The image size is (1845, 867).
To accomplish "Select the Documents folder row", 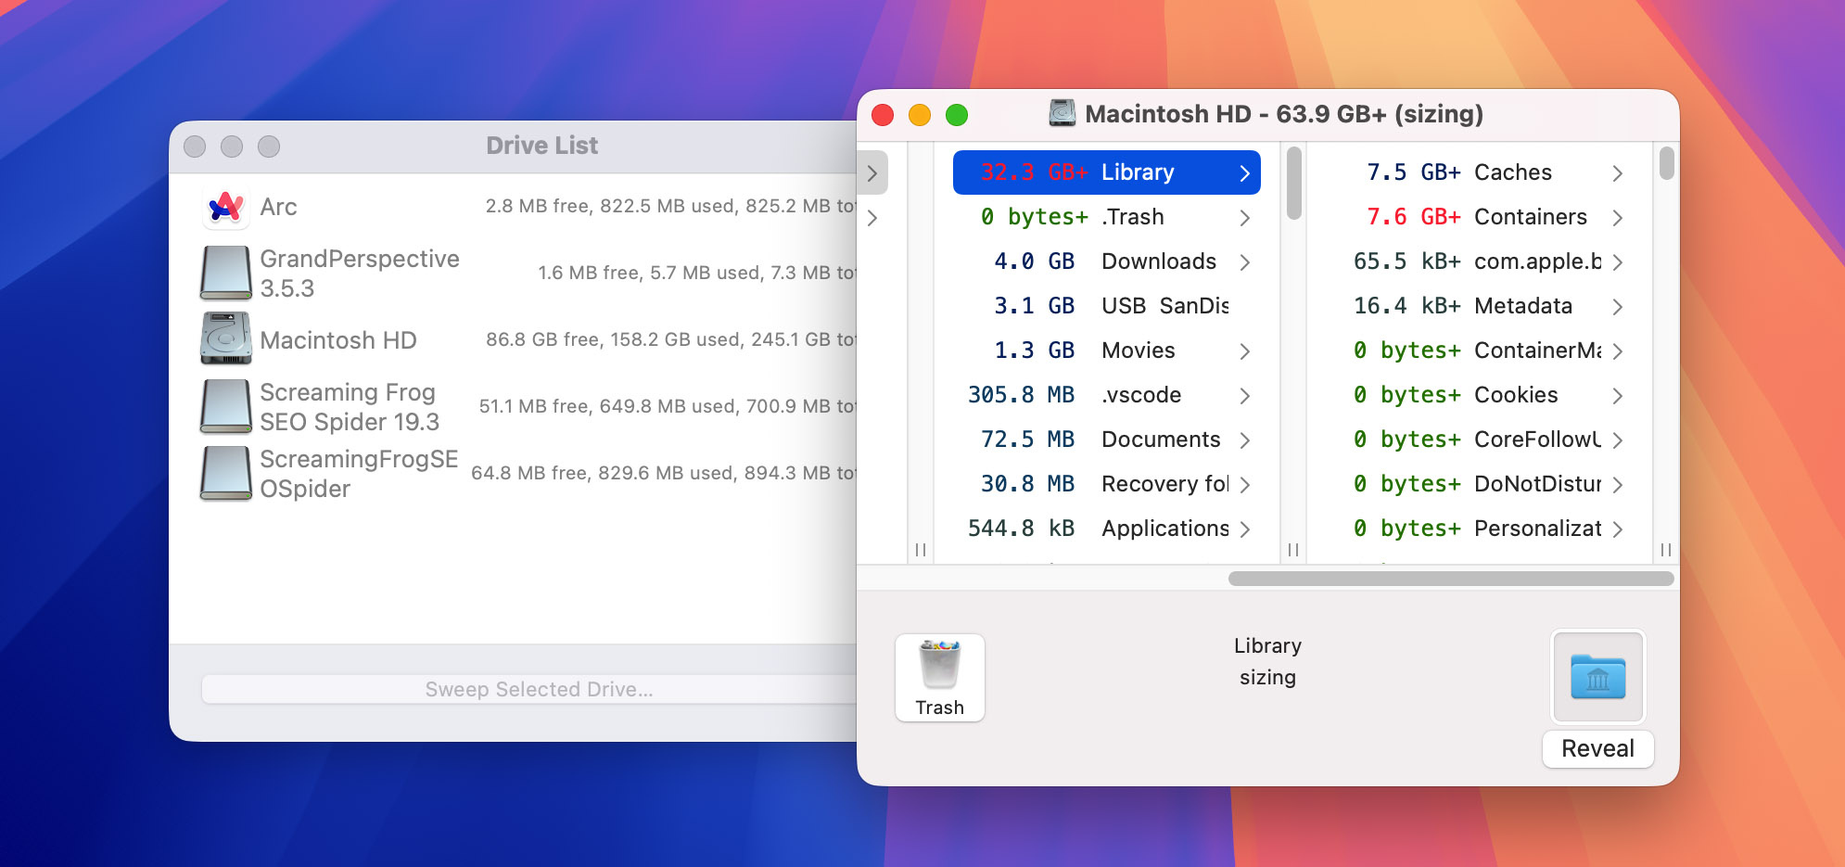I will [1106, 440].
